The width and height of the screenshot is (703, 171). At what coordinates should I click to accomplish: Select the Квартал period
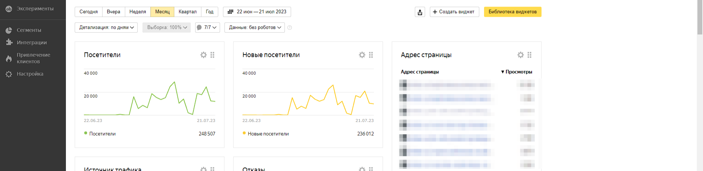click(187, 12)
